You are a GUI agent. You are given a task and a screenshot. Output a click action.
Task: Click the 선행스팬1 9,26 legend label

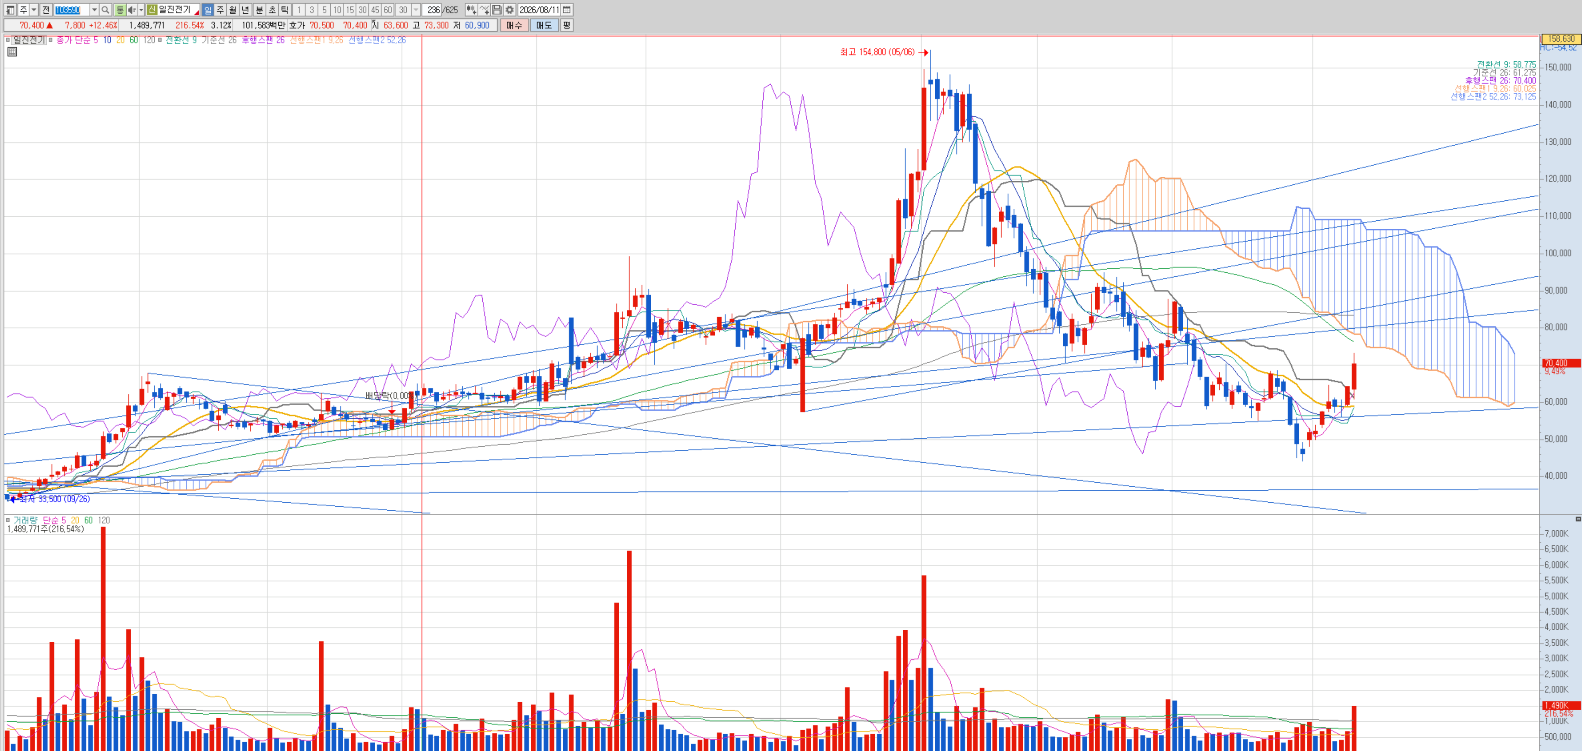(x=316, y=40)
